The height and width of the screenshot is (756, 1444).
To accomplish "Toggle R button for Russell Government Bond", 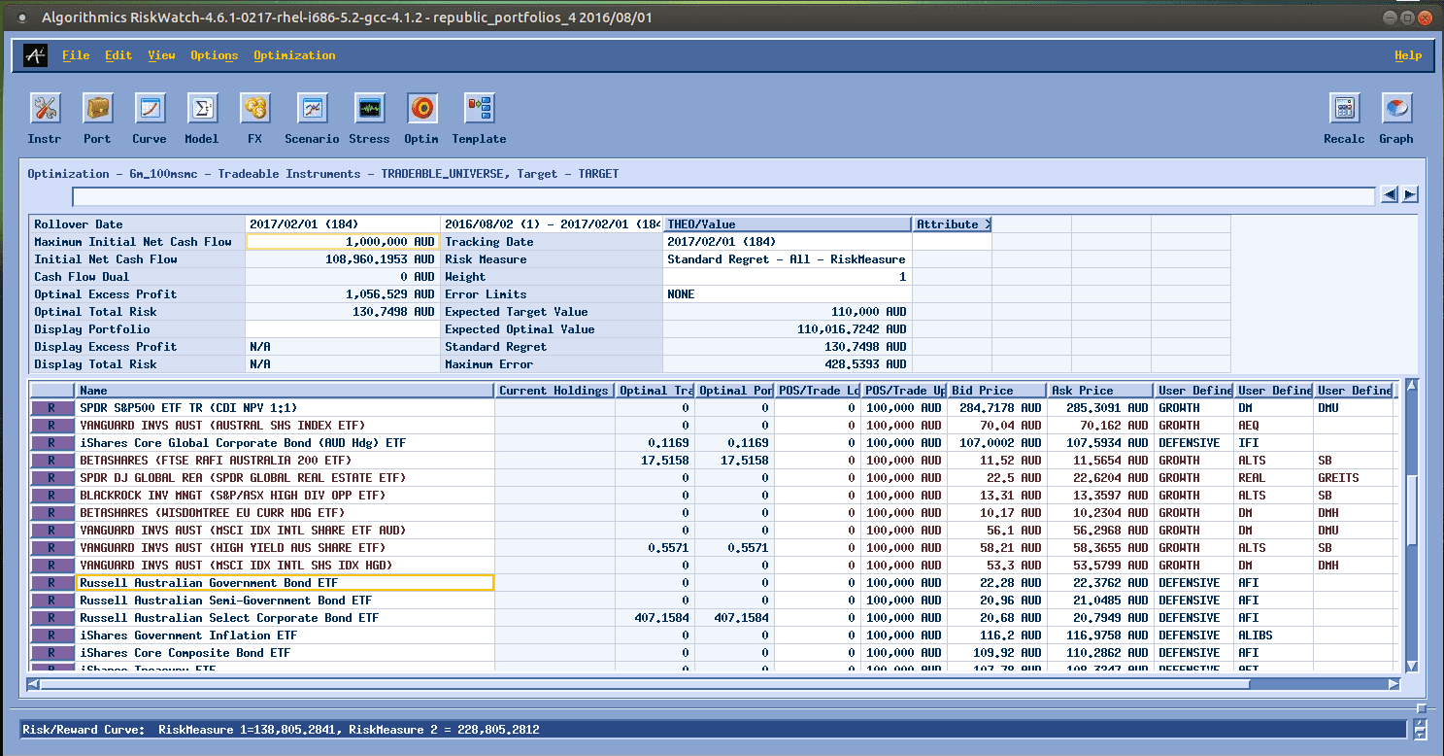I will (x=51, y=583).
